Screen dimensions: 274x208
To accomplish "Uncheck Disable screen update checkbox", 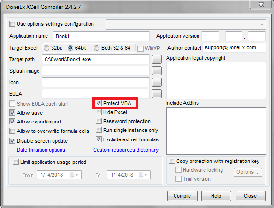I will pos(12,141).
